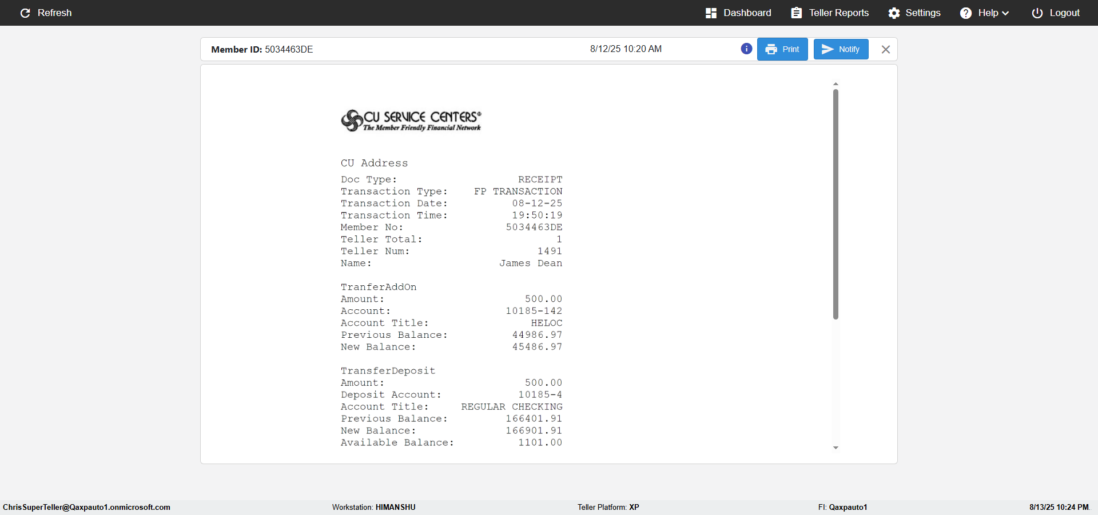Click the FP TRANSACTION value
1098x515 pixels.
518,191
